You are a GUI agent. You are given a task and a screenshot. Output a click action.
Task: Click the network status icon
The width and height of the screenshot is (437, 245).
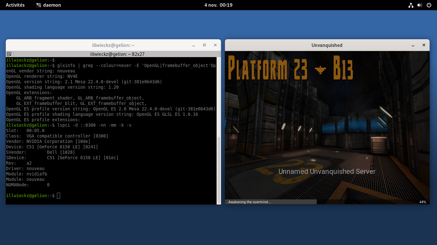coord(411,5)
